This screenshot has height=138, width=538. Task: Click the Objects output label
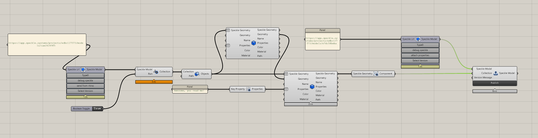[205, 74]
